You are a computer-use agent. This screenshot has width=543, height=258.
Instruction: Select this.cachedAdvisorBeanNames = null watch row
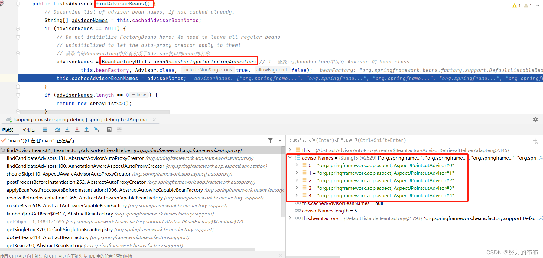click(x=342, y=203)
